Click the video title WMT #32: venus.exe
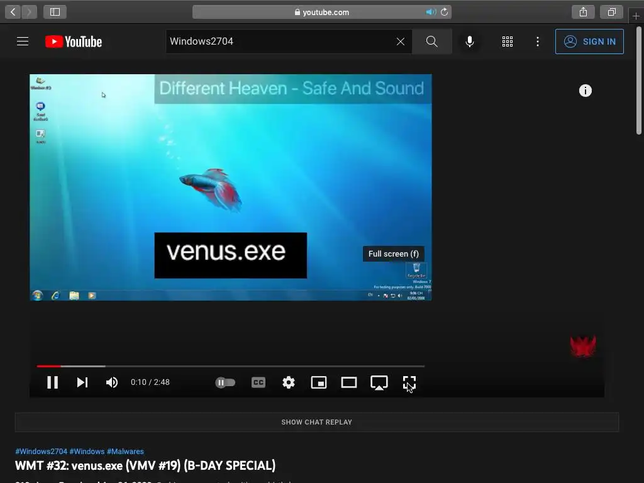This screenshot has height=483, width=644. (x=145, y=465)
